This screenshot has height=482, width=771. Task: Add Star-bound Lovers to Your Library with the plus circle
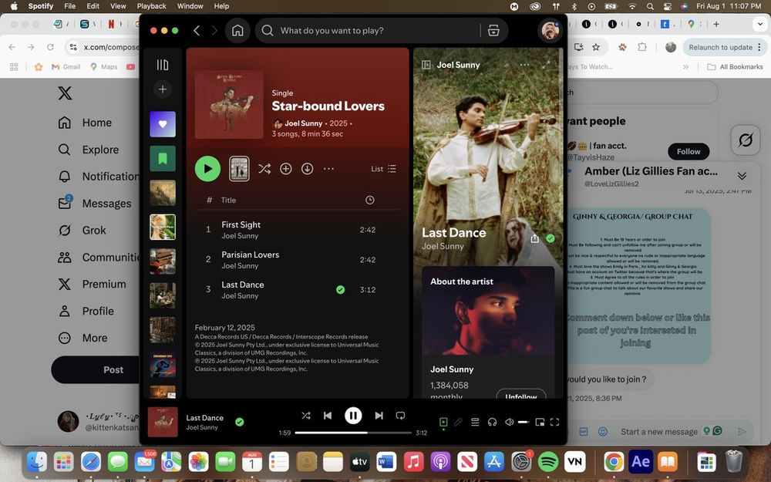click(286, 169)
